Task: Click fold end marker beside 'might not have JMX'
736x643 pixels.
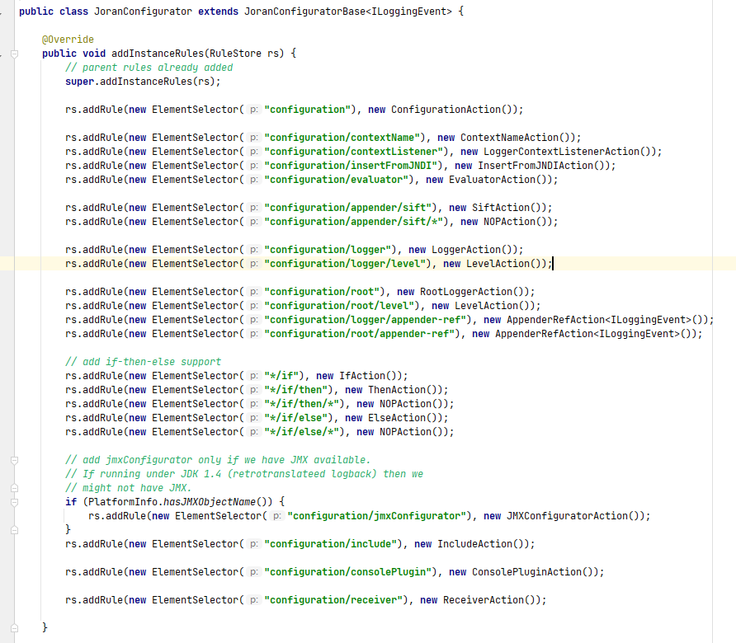Action: pyautogui.click(x=15, y=488)
